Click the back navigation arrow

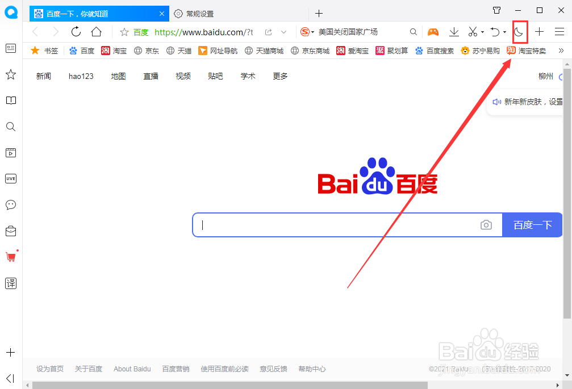[x=35, y=32]
